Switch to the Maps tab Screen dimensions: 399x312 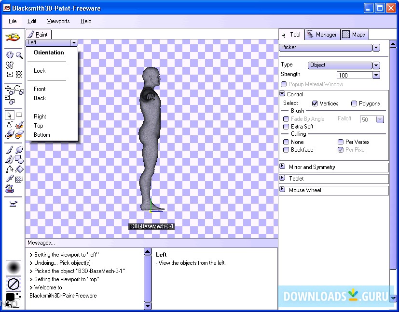tap(354, 35)
